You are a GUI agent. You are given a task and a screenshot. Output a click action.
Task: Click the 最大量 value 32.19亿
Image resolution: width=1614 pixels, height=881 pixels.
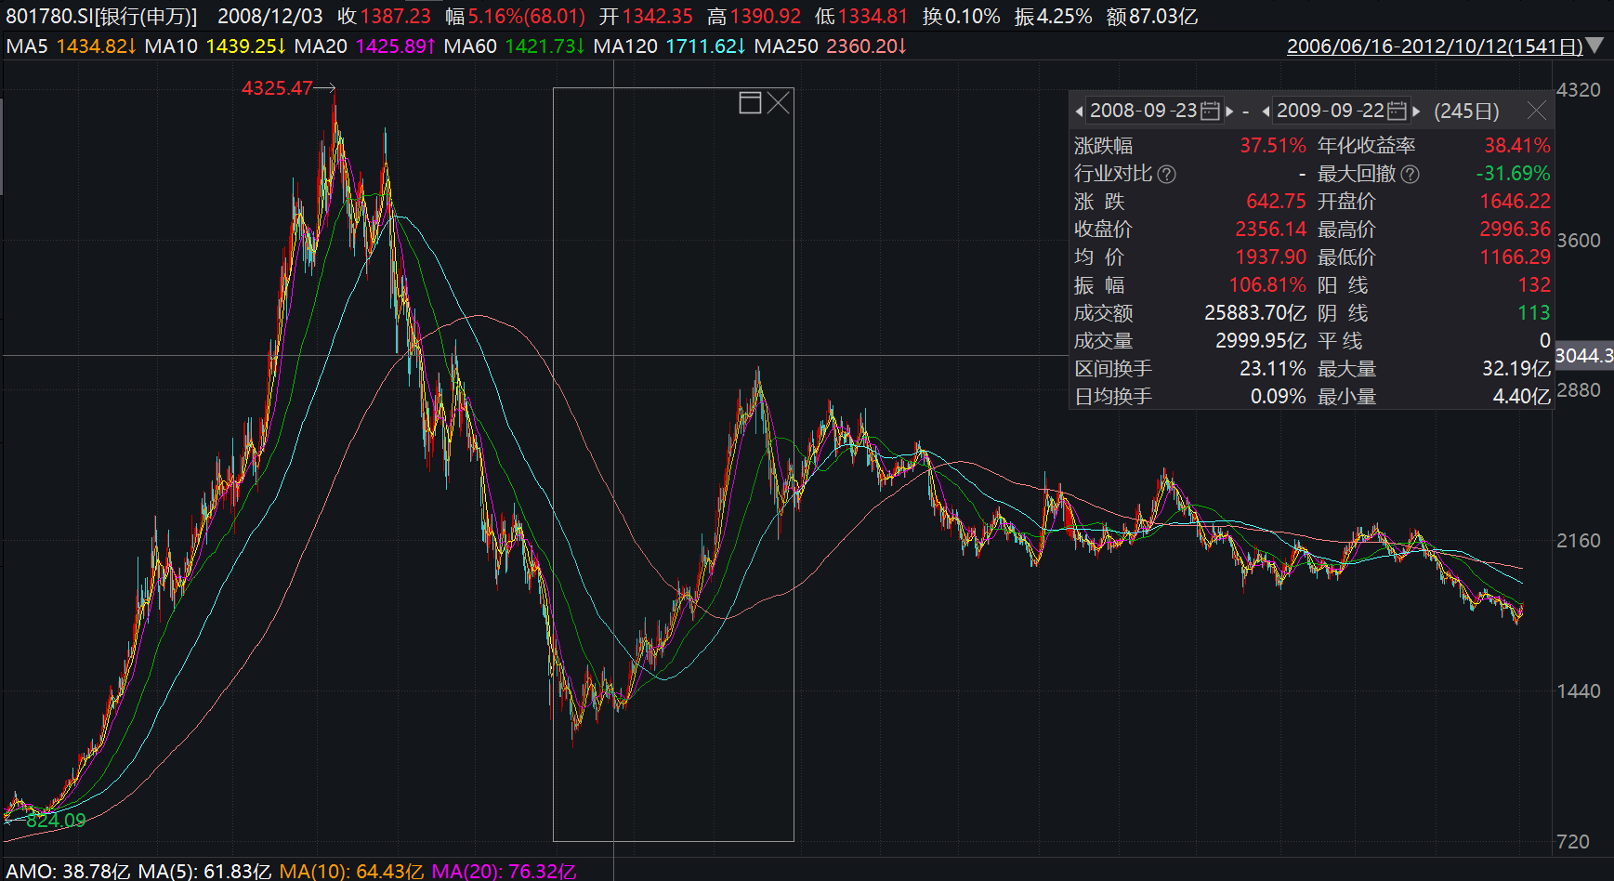[1516, 369]
